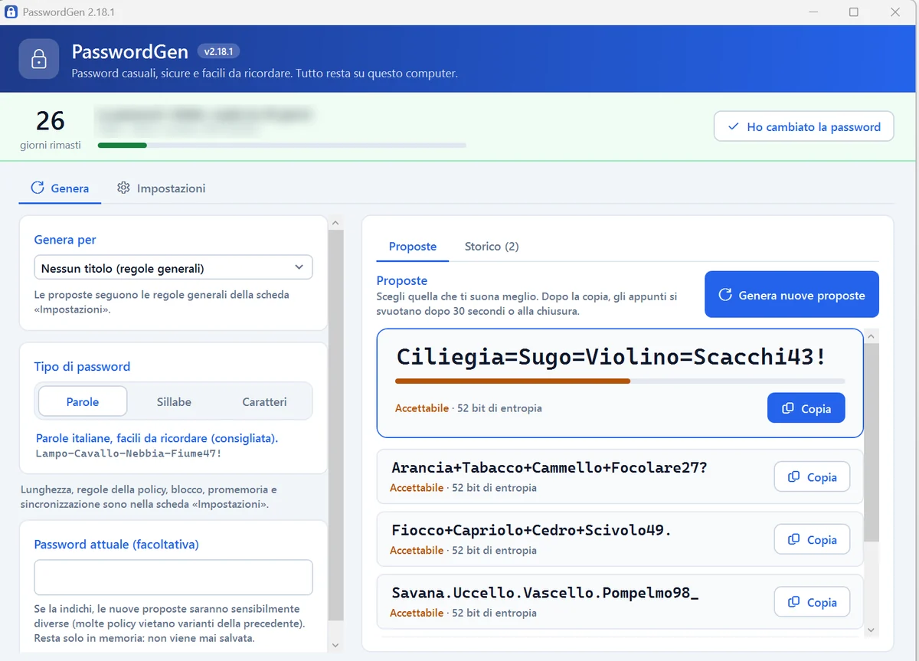Copy the Fiocco+Capriolo+Cedro+Scivolo49. password
The width and height of the screenshot is (919, 661).
tap(812, 540)
